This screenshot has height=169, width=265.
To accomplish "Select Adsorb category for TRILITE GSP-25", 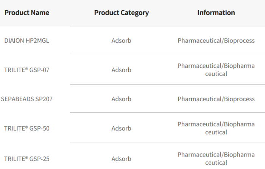I will [121, 159].
